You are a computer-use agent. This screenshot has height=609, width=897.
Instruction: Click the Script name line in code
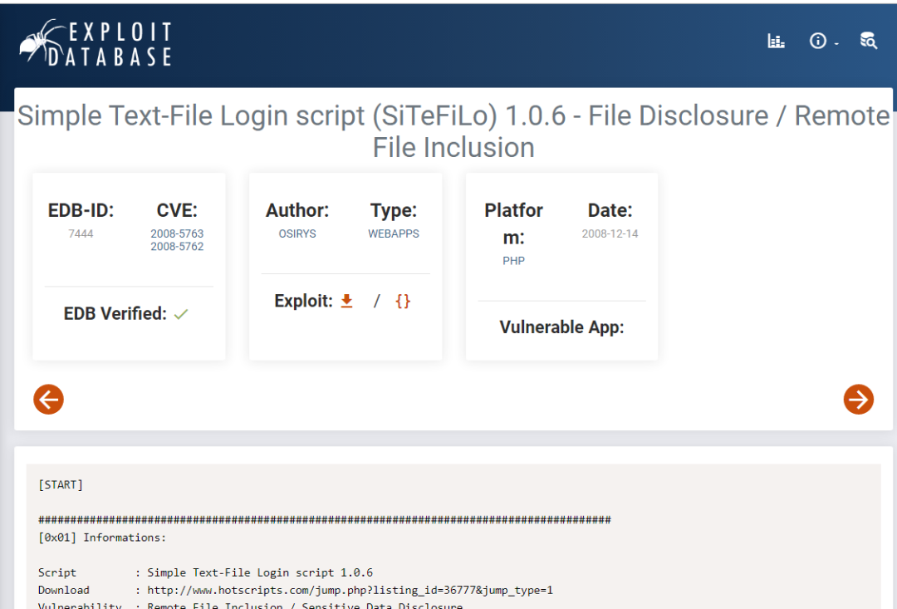point(205,572)
